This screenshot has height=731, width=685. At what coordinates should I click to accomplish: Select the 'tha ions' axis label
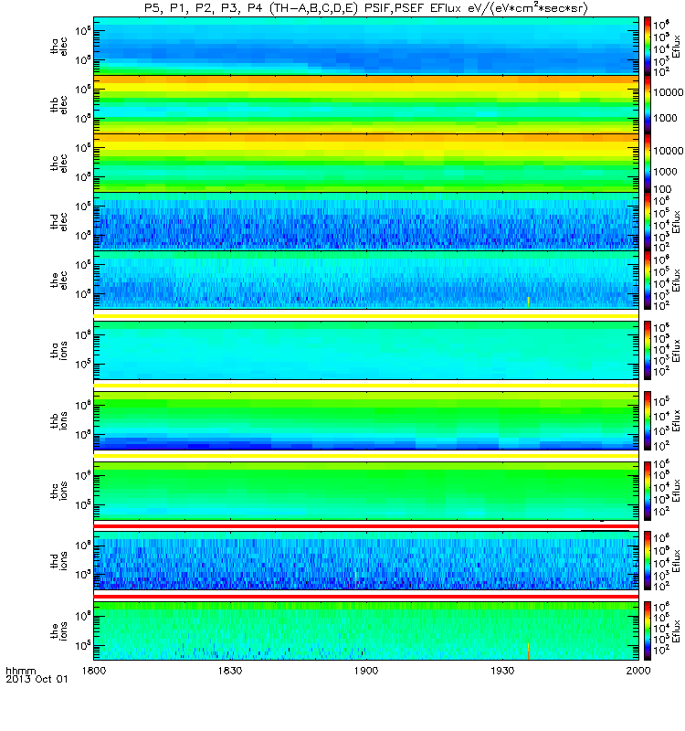[x=59, y=350]
